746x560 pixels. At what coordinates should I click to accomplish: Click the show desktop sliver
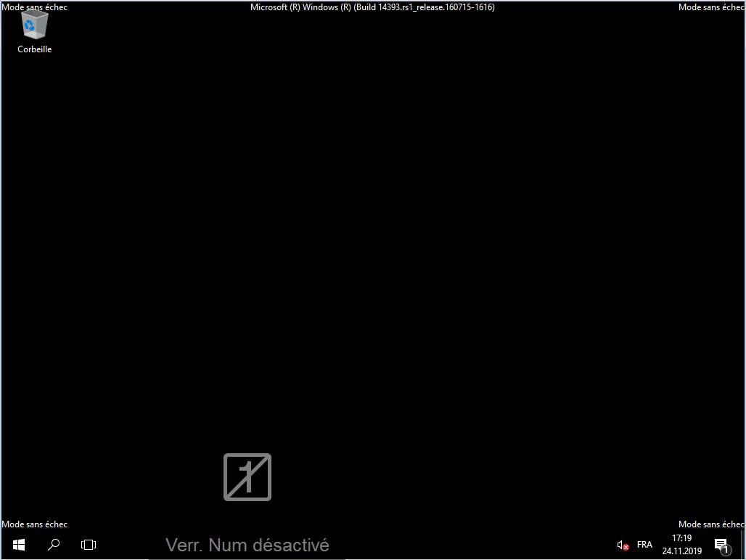pyautogui.click(x=742, y=544)
